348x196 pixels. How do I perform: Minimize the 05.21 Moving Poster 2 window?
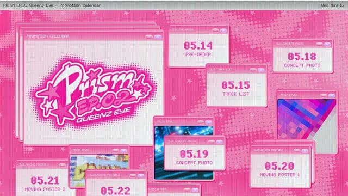63,165
